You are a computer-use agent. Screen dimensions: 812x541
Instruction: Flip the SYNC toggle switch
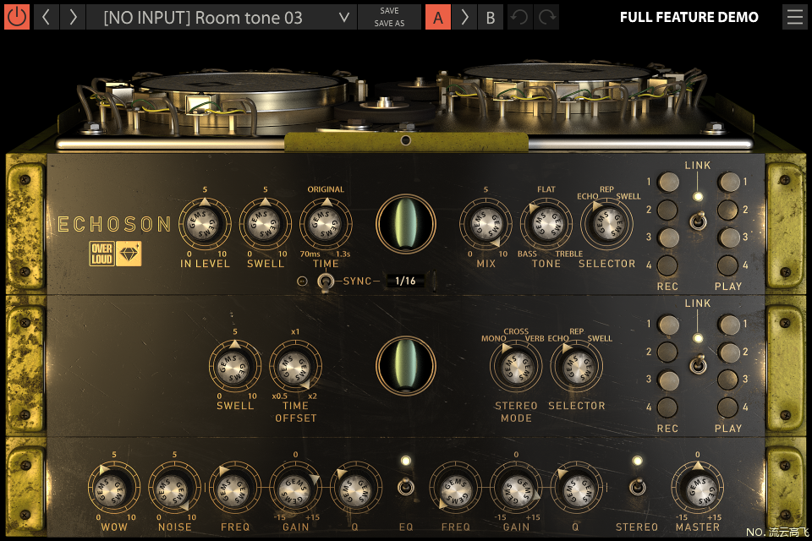pos(325,282)
